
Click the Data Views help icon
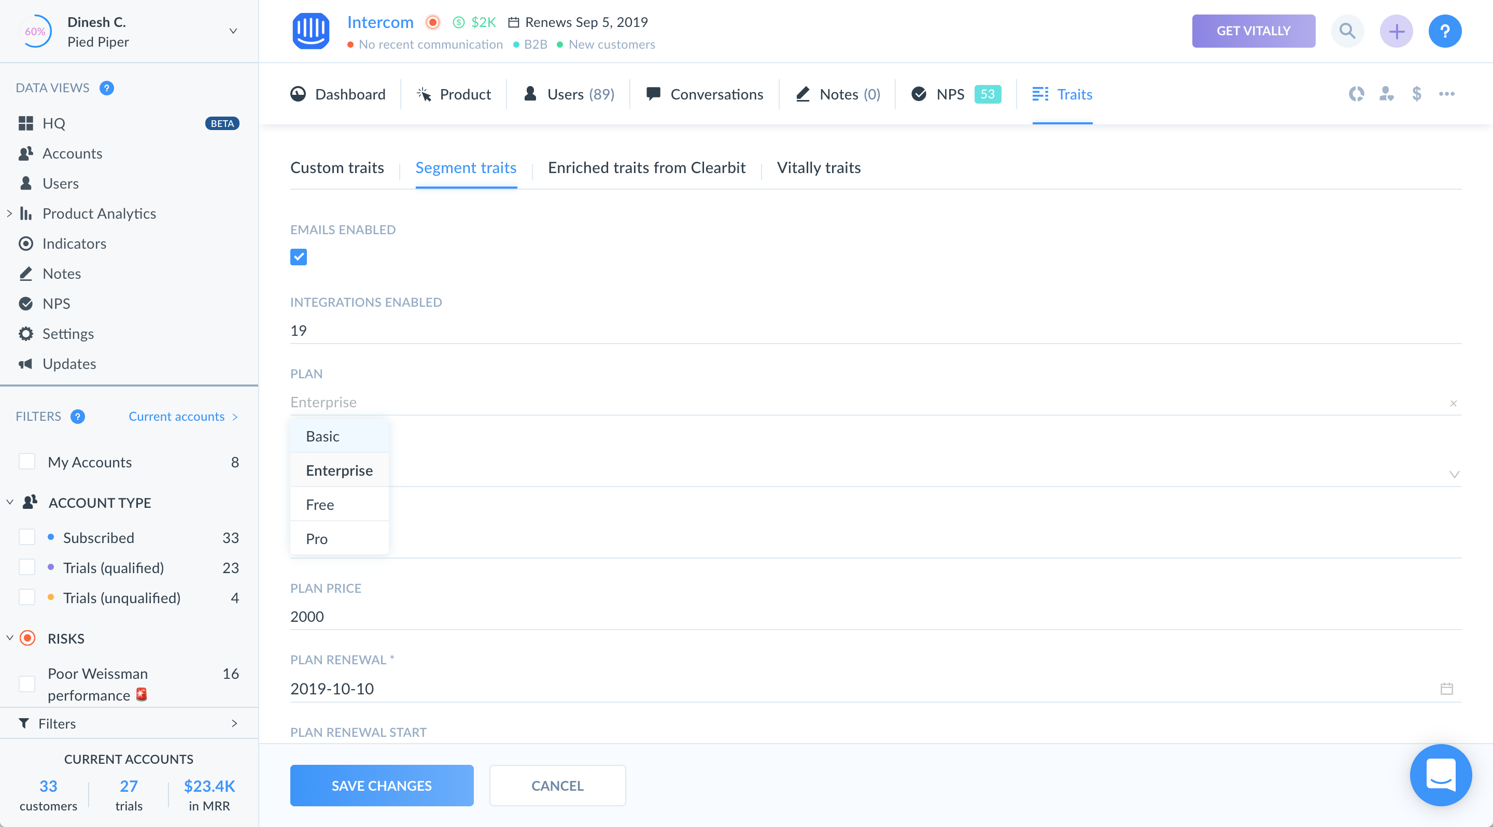pos(107,88)
